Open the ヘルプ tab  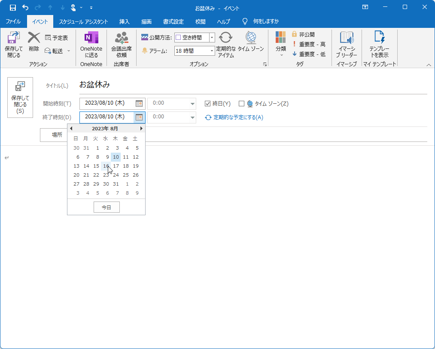point(224,21)
